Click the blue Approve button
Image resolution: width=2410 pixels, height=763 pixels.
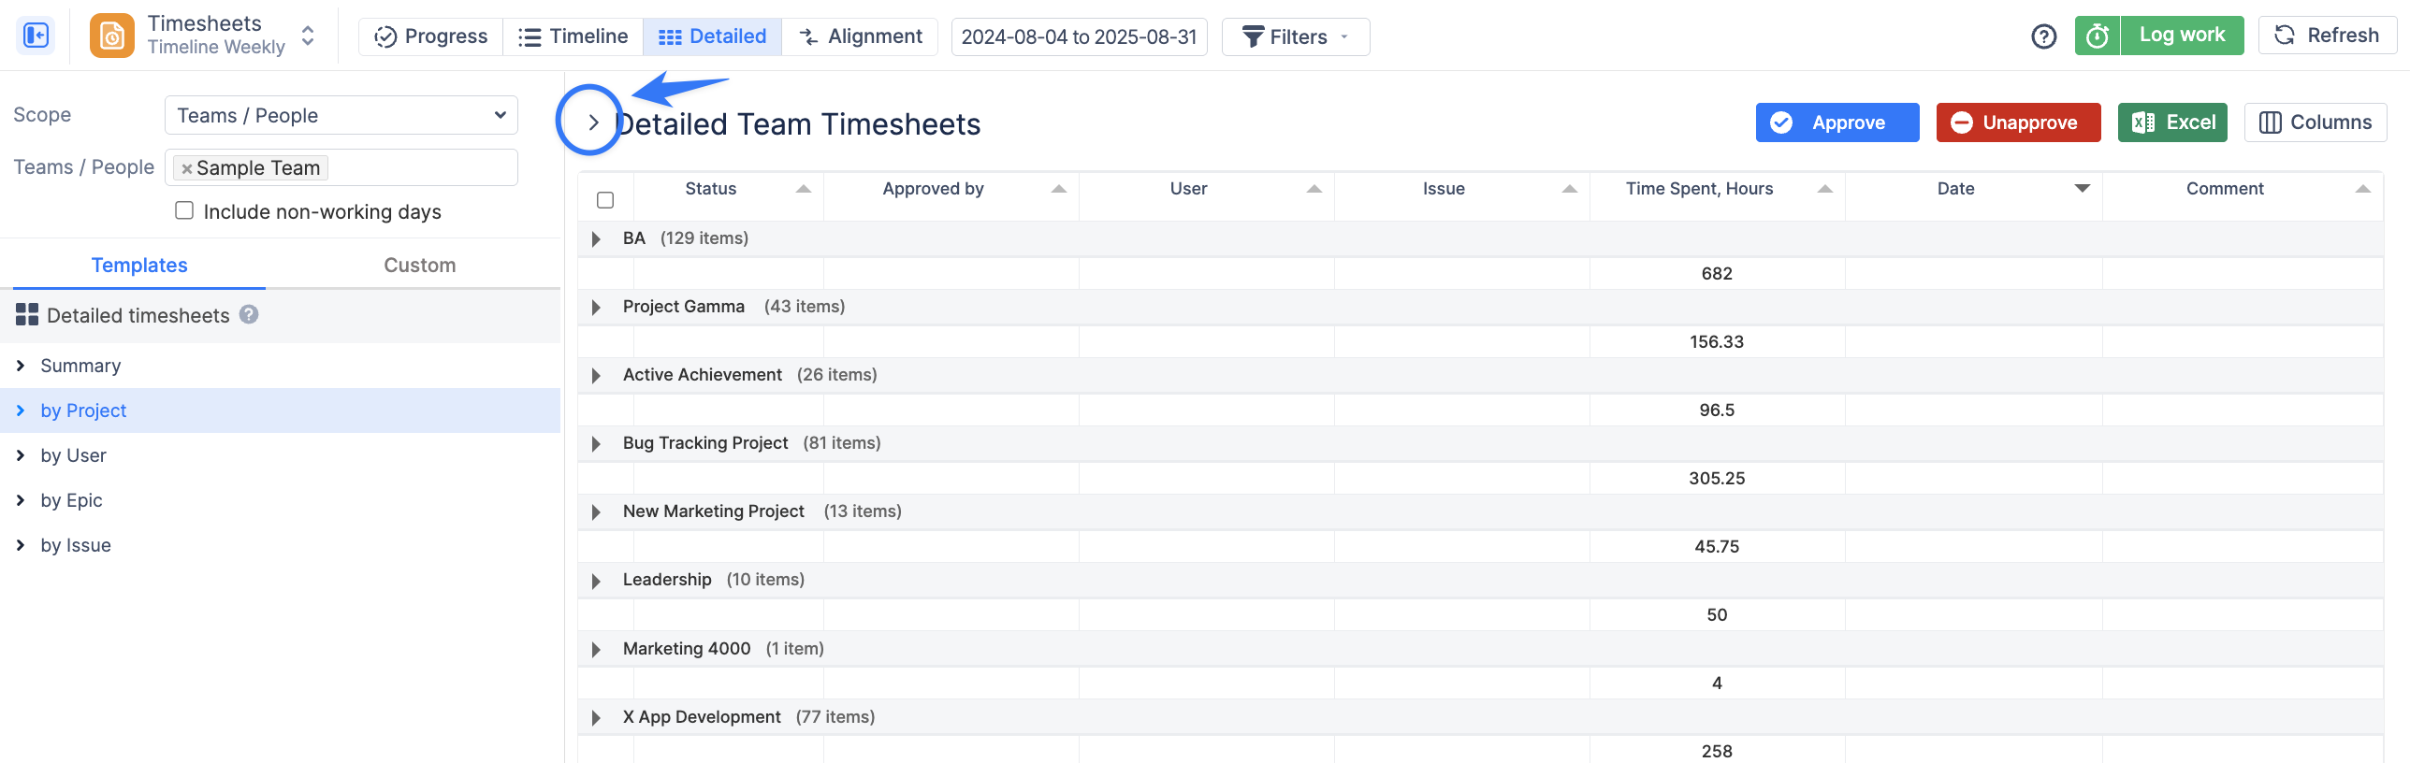1837,122
